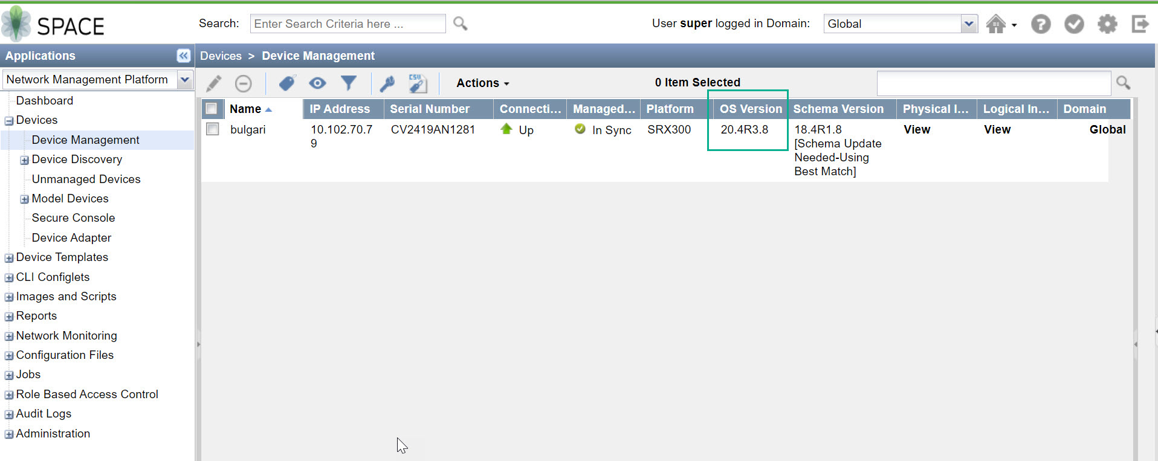Click the Space logo

pyautogui.click(x=53, y=24)
